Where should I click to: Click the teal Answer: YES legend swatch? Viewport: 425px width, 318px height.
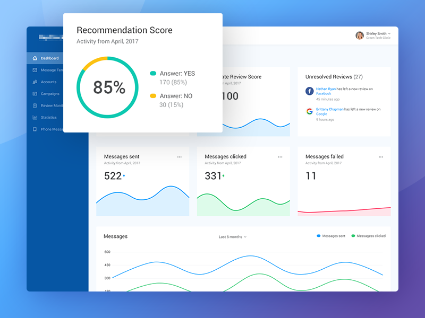point(153,74)
